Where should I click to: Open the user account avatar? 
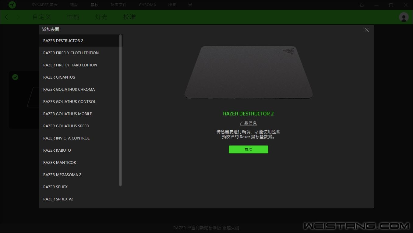404,17
